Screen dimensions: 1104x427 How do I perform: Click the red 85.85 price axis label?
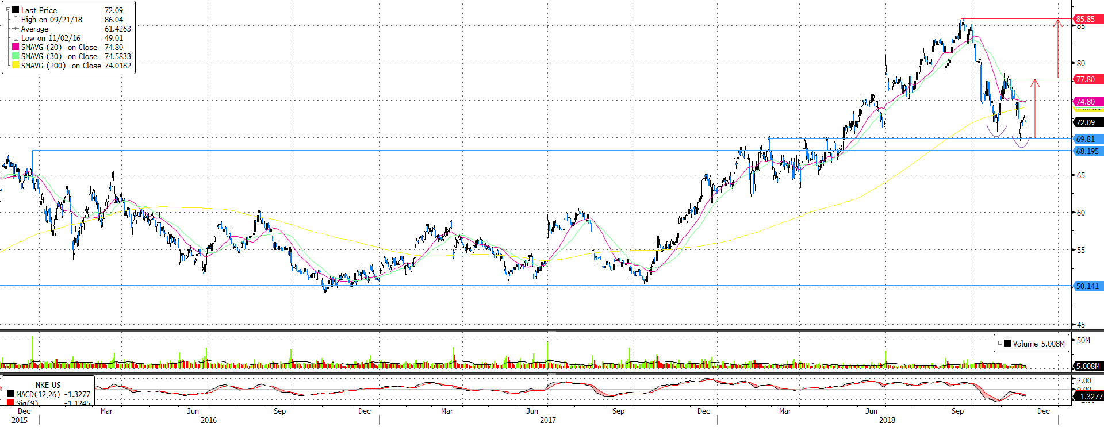pyautogui.click(x=1088, y=19)
